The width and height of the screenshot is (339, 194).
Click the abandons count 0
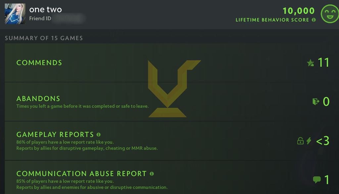(326, 101)
